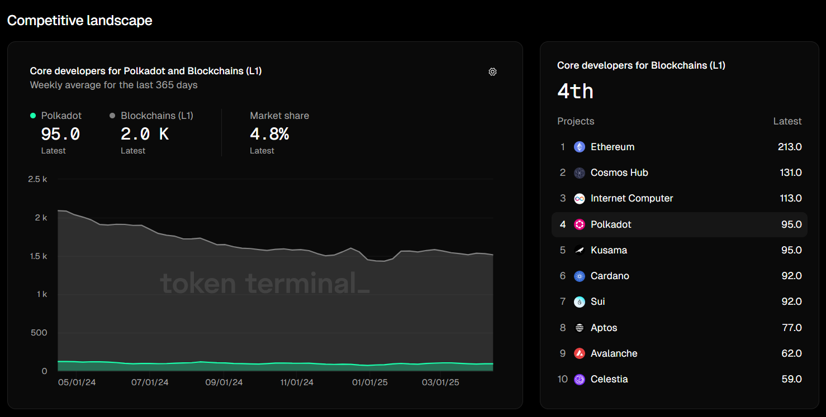Toggle the Blockchains (L1) gray legend dot
This screenshot has height=417, width=826.
click(112, 116)
